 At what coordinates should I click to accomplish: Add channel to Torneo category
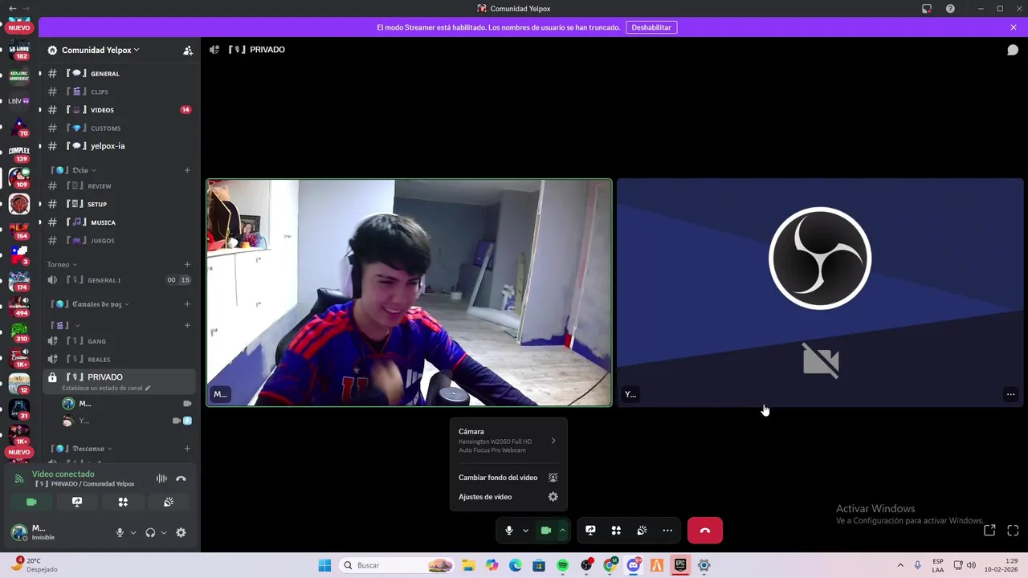pos(187,264)
